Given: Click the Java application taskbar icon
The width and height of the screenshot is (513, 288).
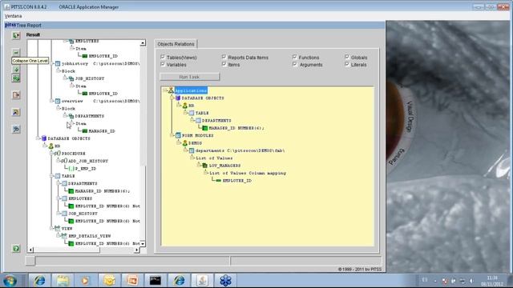Looking at the screenshot, I should tap(202, 281).
